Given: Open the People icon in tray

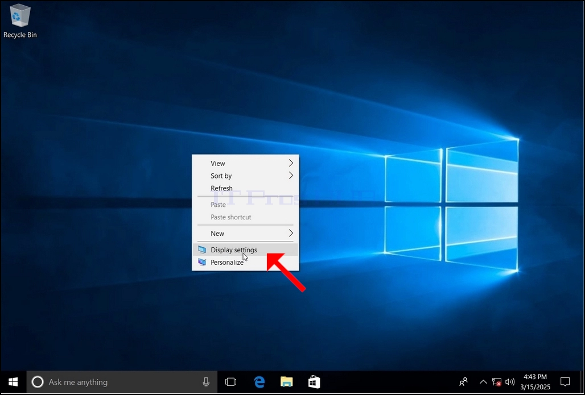Looking at the screenshot, I should point(464,382).
